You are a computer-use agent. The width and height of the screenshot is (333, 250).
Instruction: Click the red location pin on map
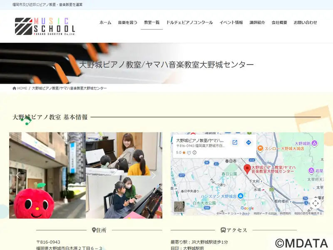tap(247, 169)
